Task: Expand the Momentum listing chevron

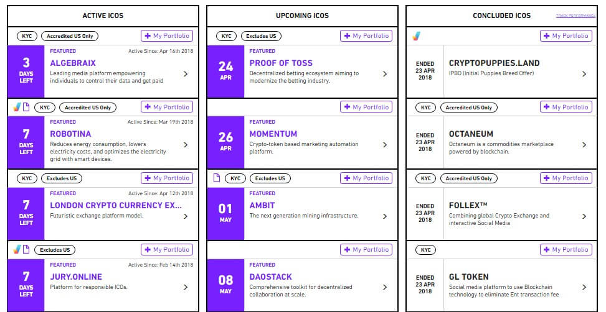Action: click(384, 145)
